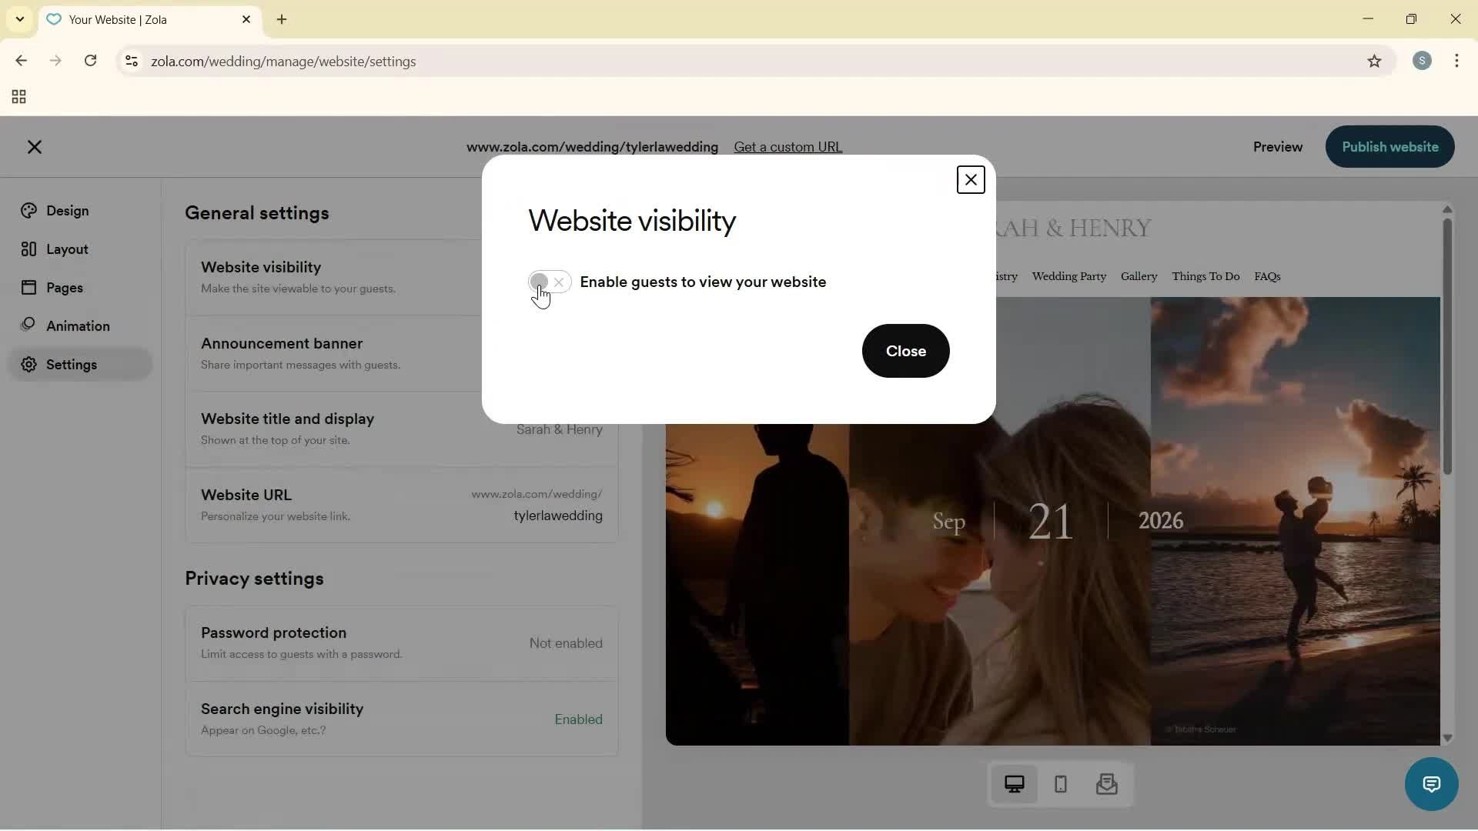Open Chrome's three-dot menu

(x=1456, y=61)
